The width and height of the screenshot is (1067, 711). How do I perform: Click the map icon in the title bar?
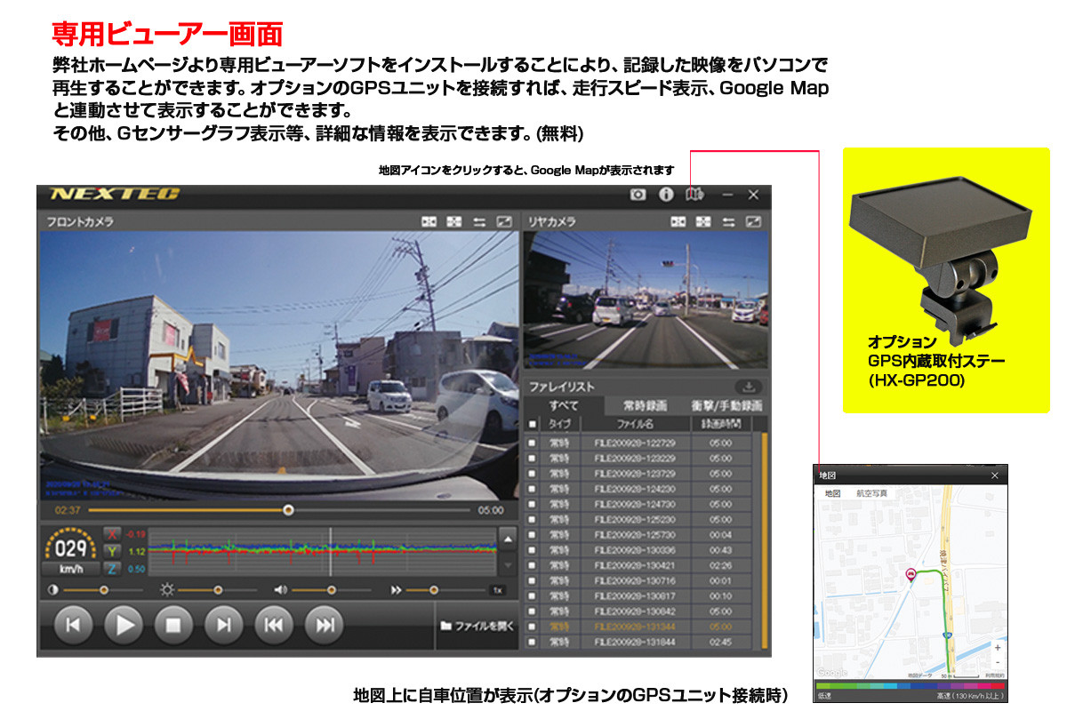[694, 195]
